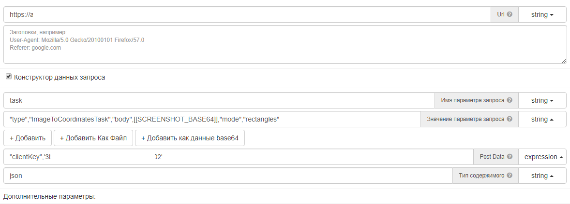The height and width of the screenshot is (204, 570).
Task: Open type dropdown for Тип содержимого field
Action: tap(542, 176)
